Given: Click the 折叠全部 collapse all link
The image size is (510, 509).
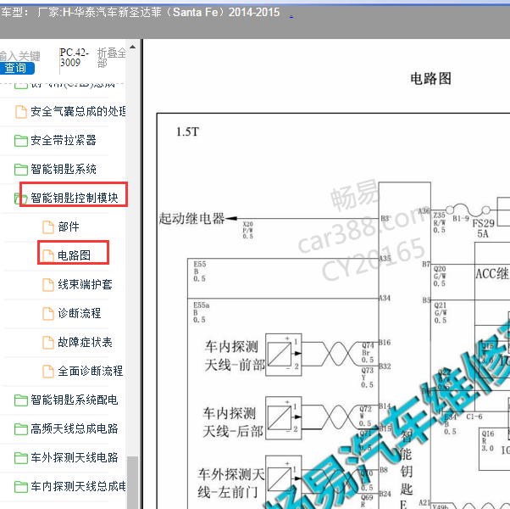Looking at the screenshot, I should coord(112,58).
